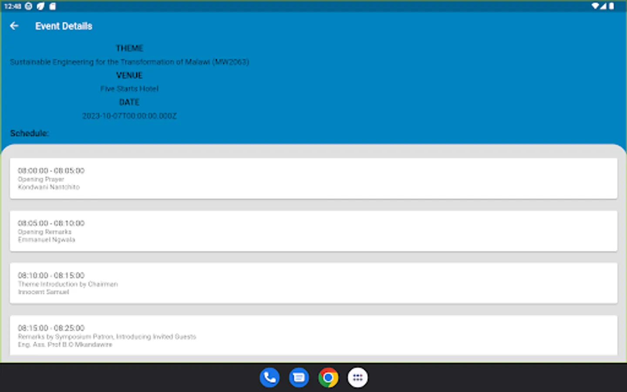
Task: Launch Google Chrome from the dock
Action: pos(328,377)
